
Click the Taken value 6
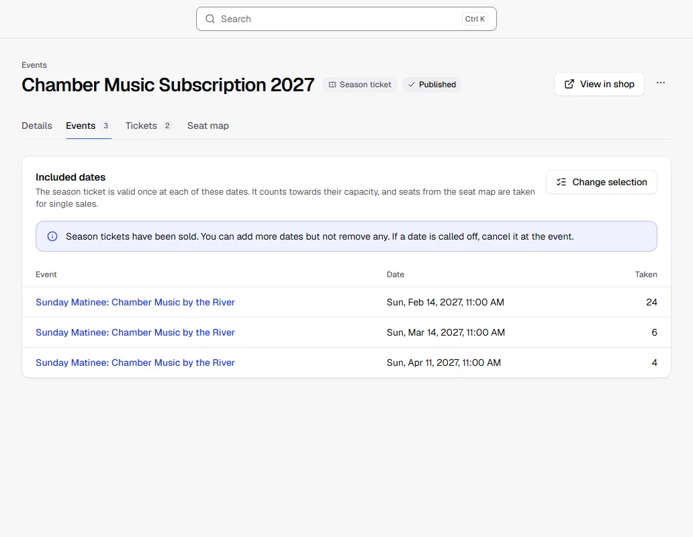coord(655,332)
